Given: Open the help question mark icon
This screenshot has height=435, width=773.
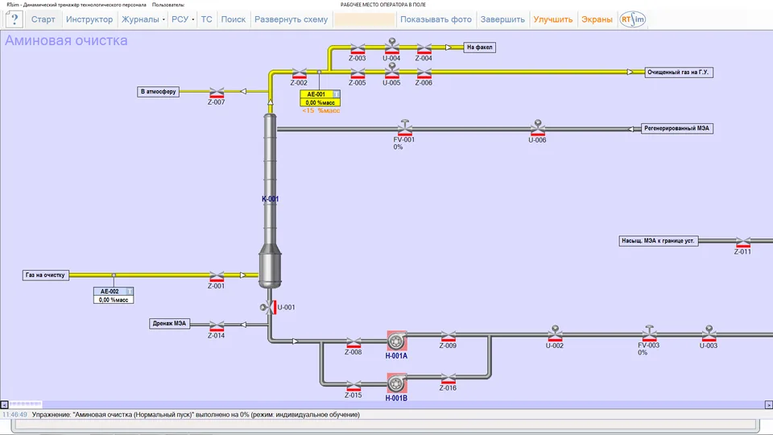Looking at the screenshot, I should pos(14,19).
